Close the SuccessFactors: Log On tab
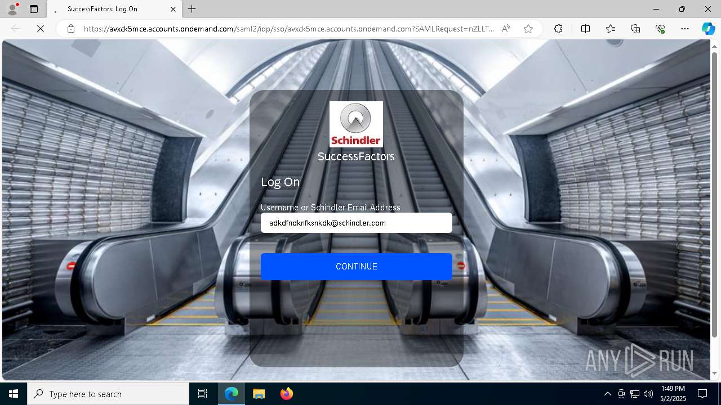 pyautogui.click(x=173, y=9)
